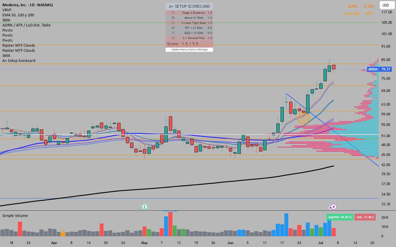Image resolution: width=396 pixels, height=247 pixels.
Task: Click the May label on the date axis
Action: coord(144,243)
